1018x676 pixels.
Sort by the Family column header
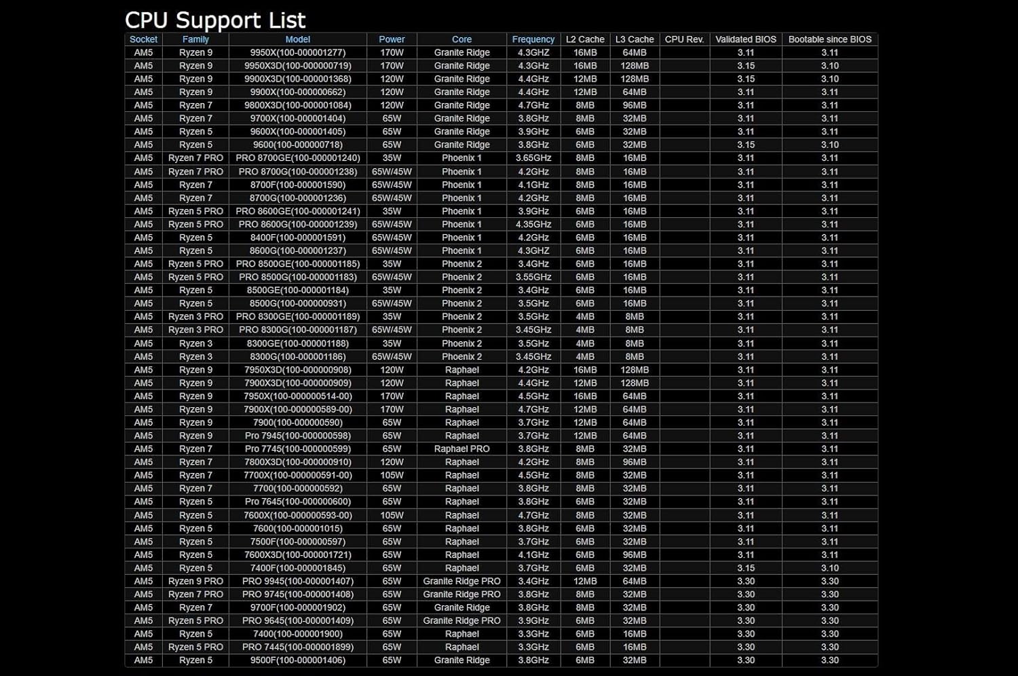(195, 39)
